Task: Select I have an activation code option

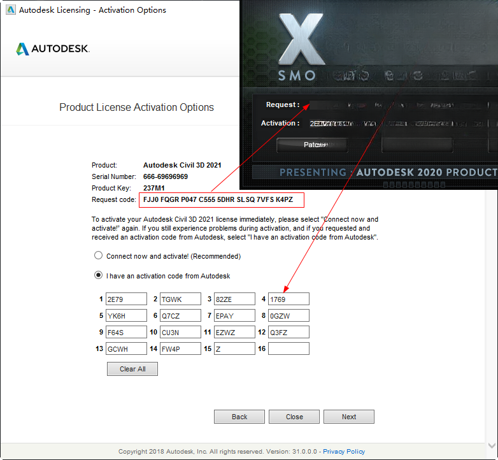Action: tap(99, 275)
